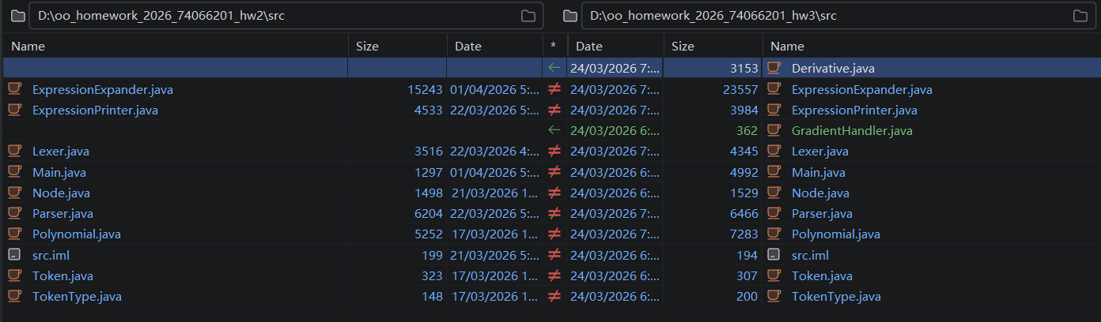The image size is (1101, 322).
Task: Click not-equal icon on Node.java row
Action: [x=554, y=193]
